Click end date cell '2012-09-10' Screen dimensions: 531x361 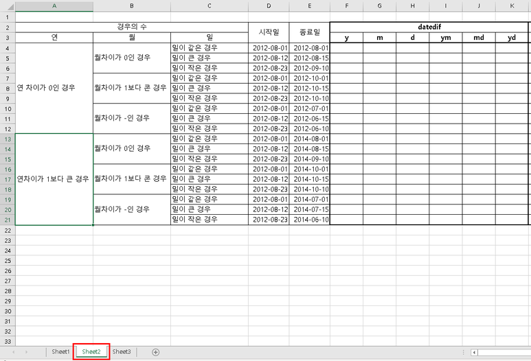tap(310, 68)
